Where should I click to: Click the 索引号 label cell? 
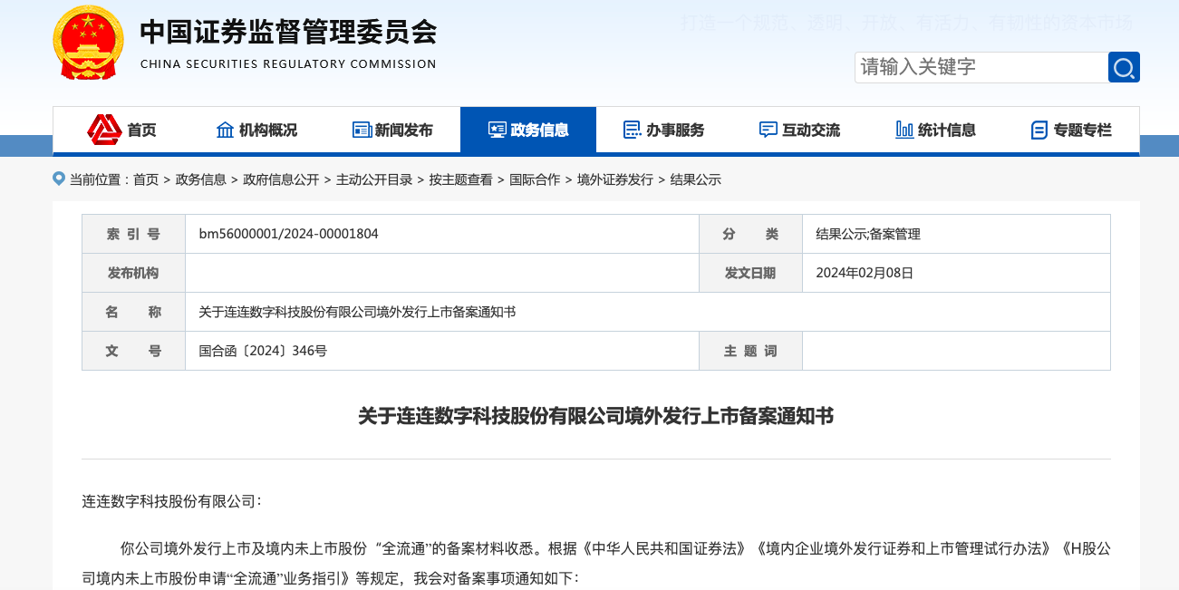click(x=133, y=234)
